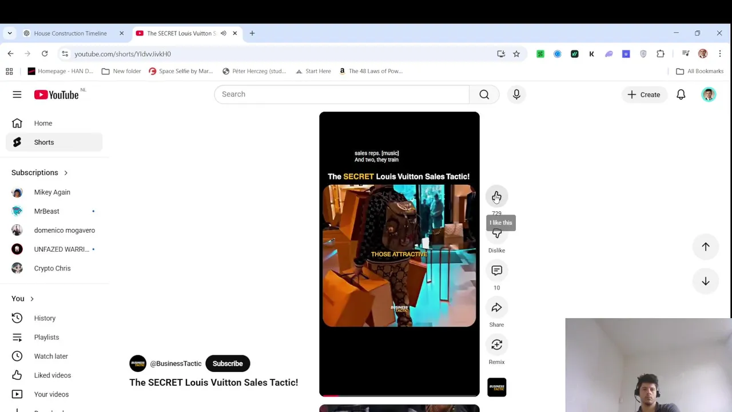Open the comments icon showing 10
732x412 pixels.
pos(496,271)
